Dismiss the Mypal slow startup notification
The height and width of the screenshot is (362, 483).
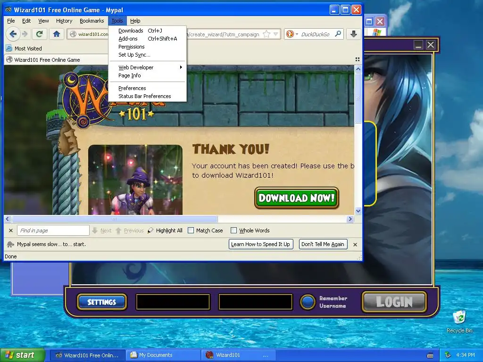(355, 245)
